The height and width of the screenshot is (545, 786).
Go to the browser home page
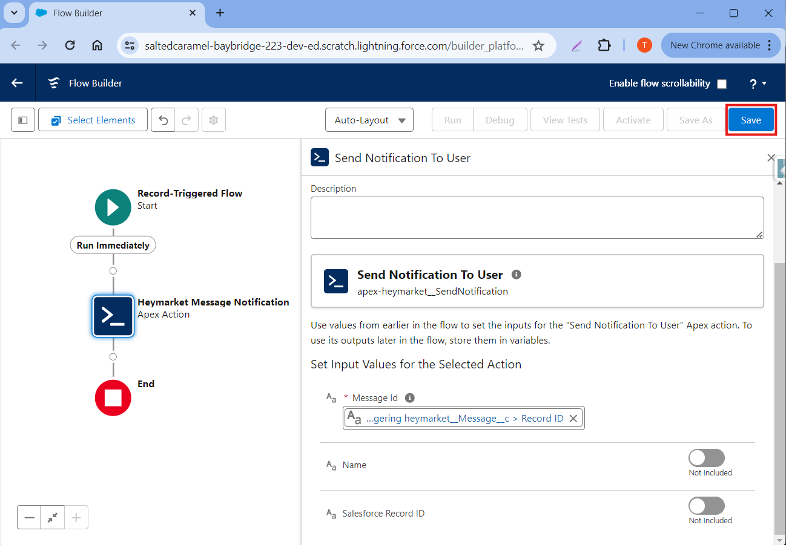point(97,45)
